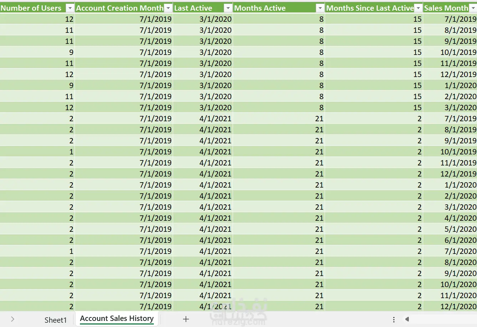Add a new sheet with the plus icon
The height and width of the screenshot is (327, 477).
coord(186,319)
